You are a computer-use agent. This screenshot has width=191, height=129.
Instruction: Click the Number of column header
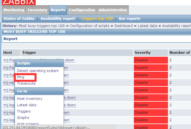pyautogui.click(x=179, y=53)
